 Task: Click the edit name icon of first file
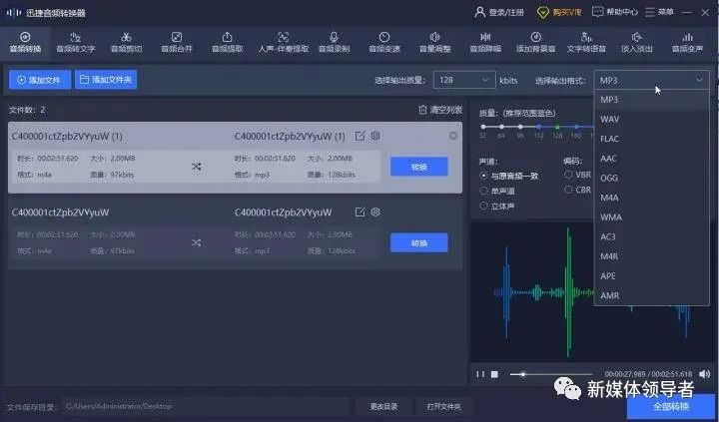359,136
